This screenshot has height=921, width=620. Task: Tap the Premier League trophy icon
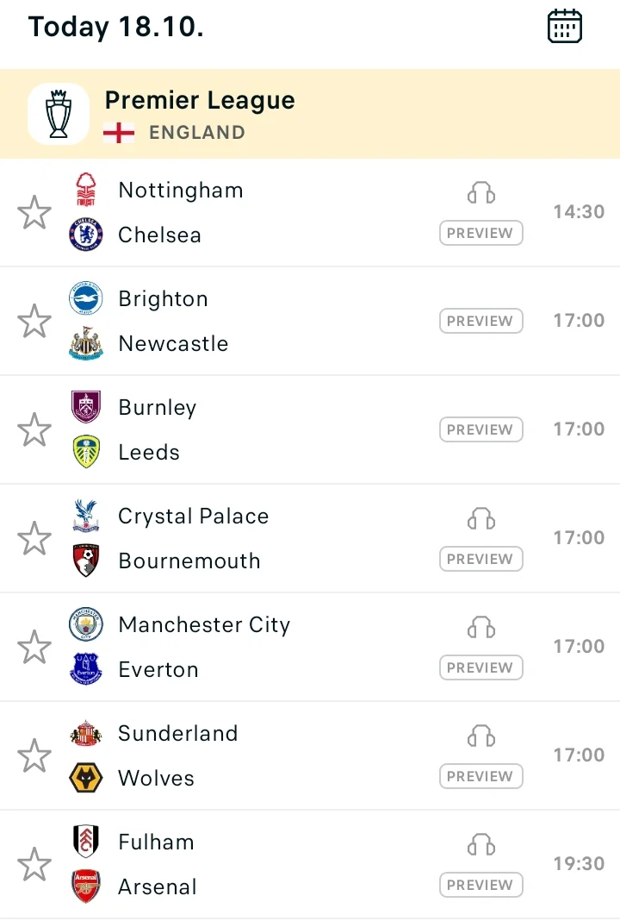(59, 114)
